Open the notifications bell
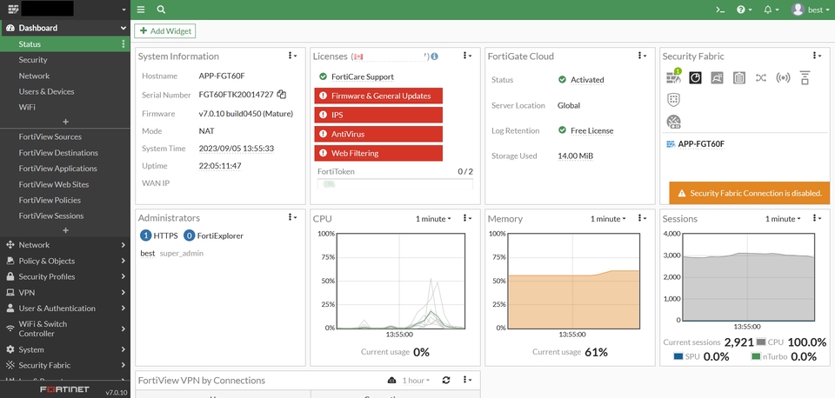Image resolution: width=835 pixels, height=398 pixels. point(772,10)
